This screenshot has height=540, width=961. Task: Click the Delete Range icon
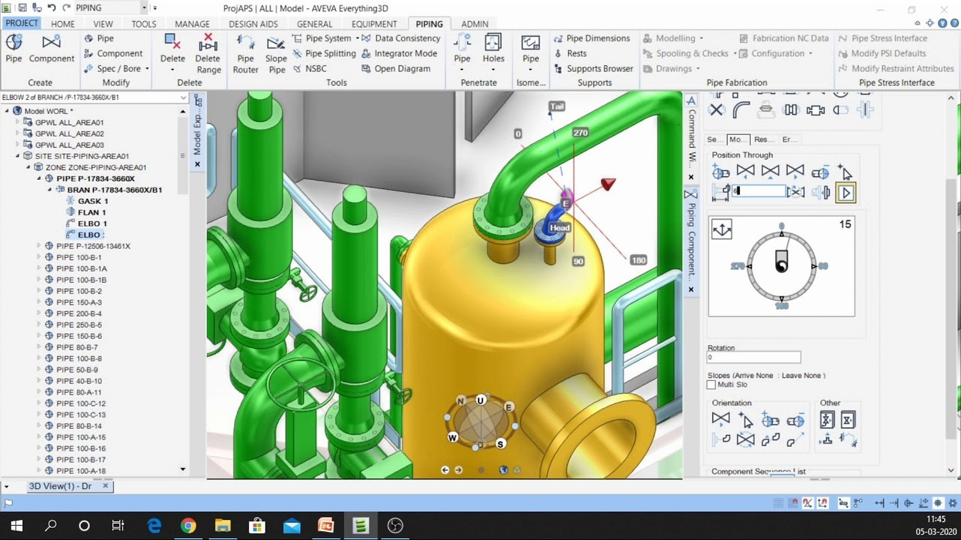[208, 53]
